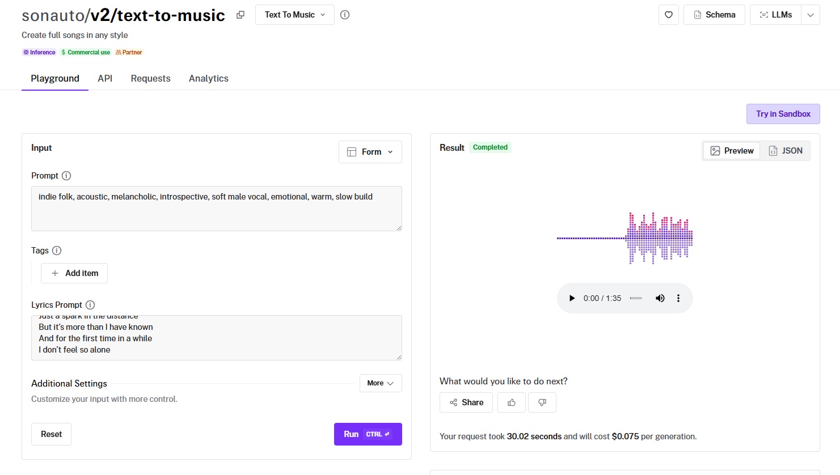Click the Prompt info icon
The height and width of the screenshot is (475, 840).
[x=66, y=176]
